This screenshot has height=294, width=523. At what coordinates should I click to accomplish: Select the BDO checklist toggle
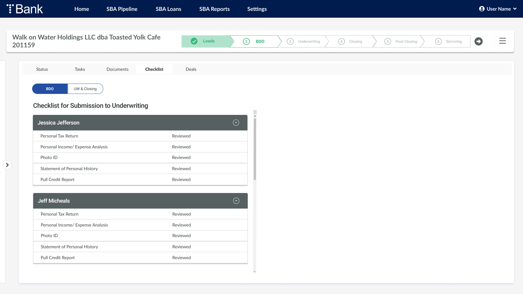tap(50, 89)
